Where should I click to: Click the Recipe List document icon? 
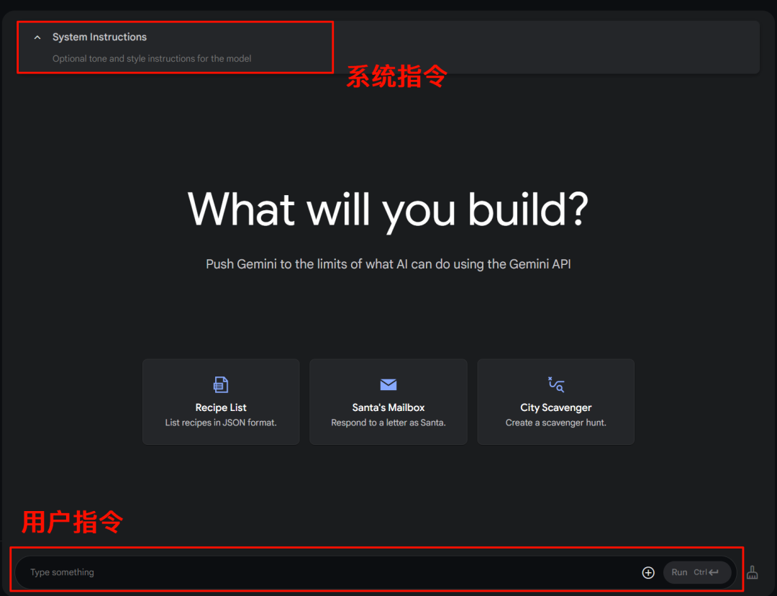coord(221,384)
